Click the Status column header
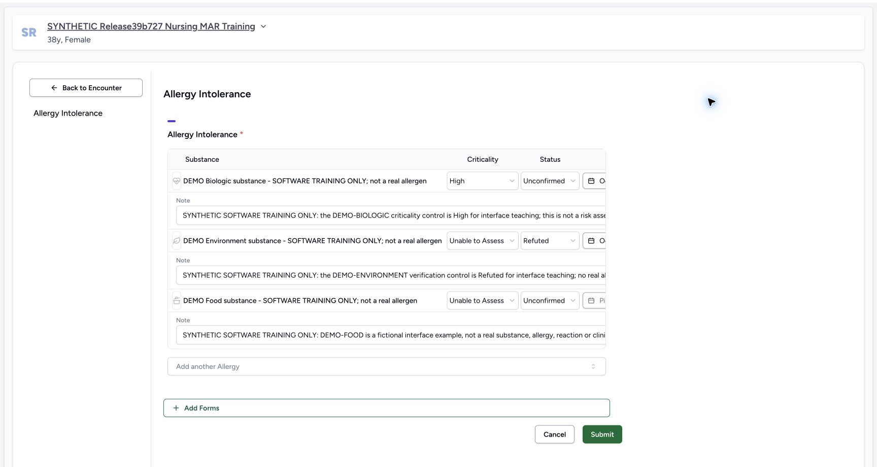Screen dimensions: 877x467 [550, 159]
